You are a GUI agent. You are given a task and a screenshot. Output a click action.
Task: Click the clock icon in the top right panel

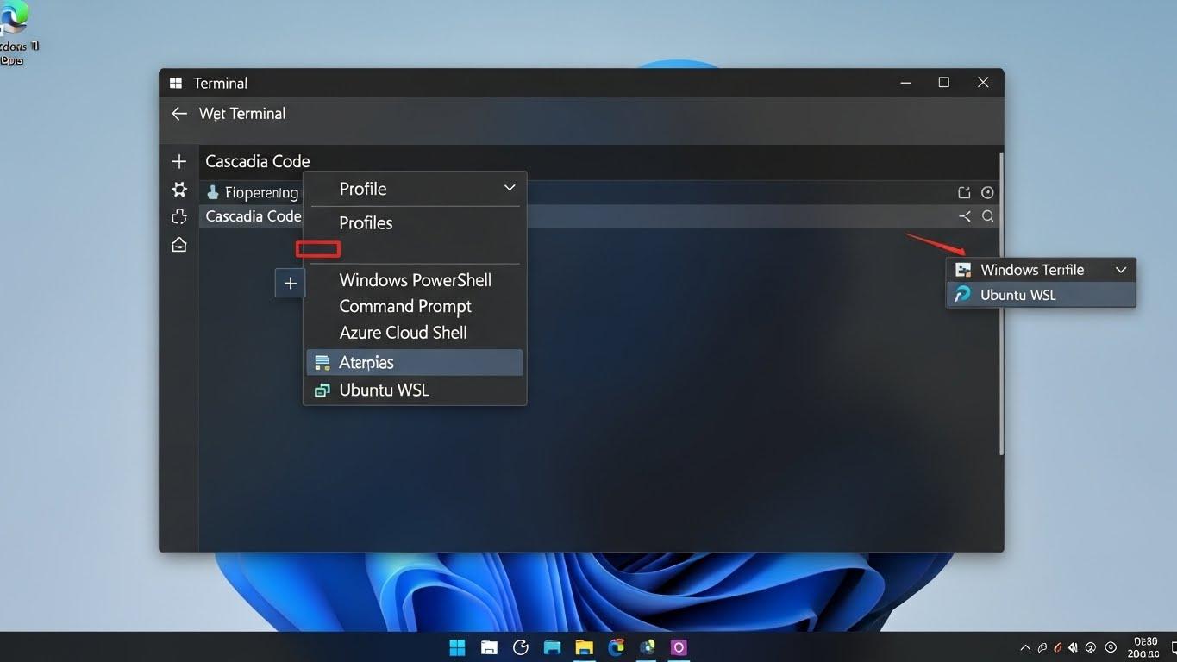pyautogui.click(x=987, y=192)
